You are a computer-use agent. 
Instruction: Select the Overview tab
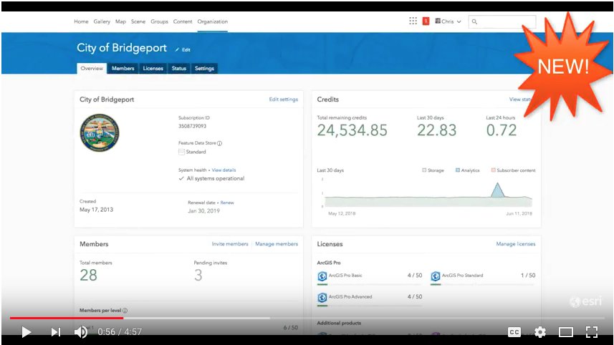[x=92, y=68]
